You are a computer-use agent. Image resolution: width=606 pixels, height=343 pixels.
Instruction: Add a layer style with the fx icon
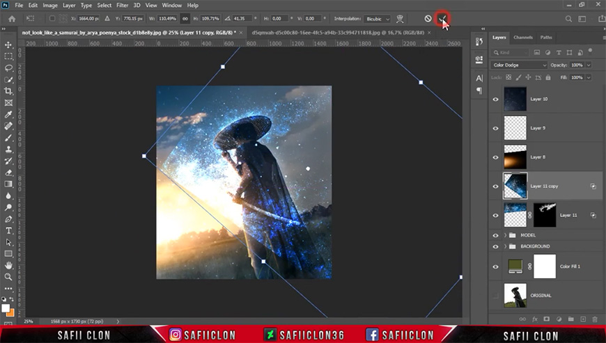pyautogui.click(x=535, y=319)
